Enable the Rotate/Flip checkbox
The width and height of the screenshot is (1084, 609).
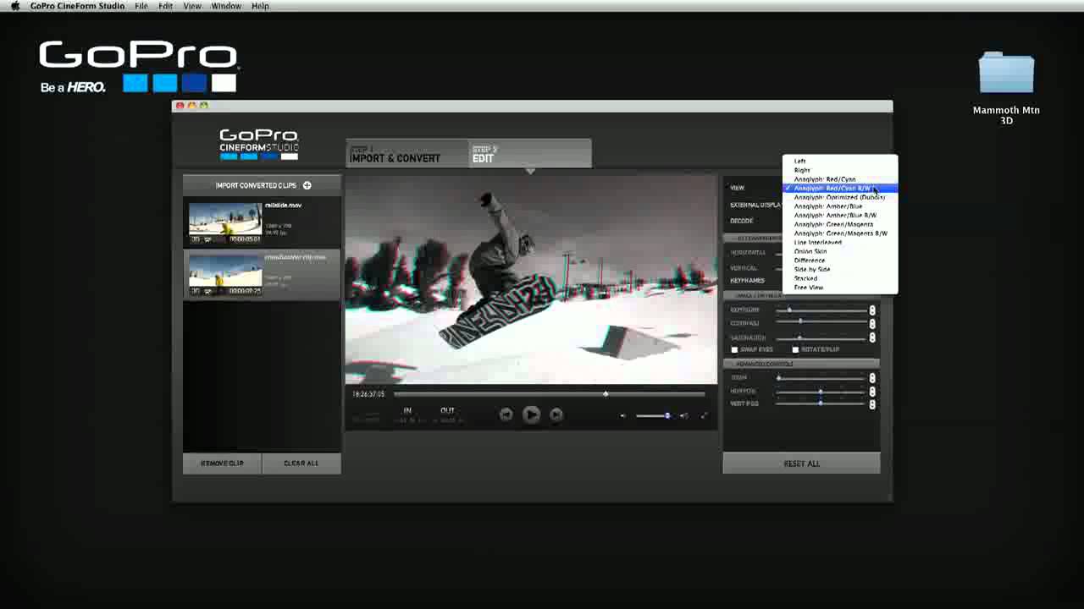795,349
